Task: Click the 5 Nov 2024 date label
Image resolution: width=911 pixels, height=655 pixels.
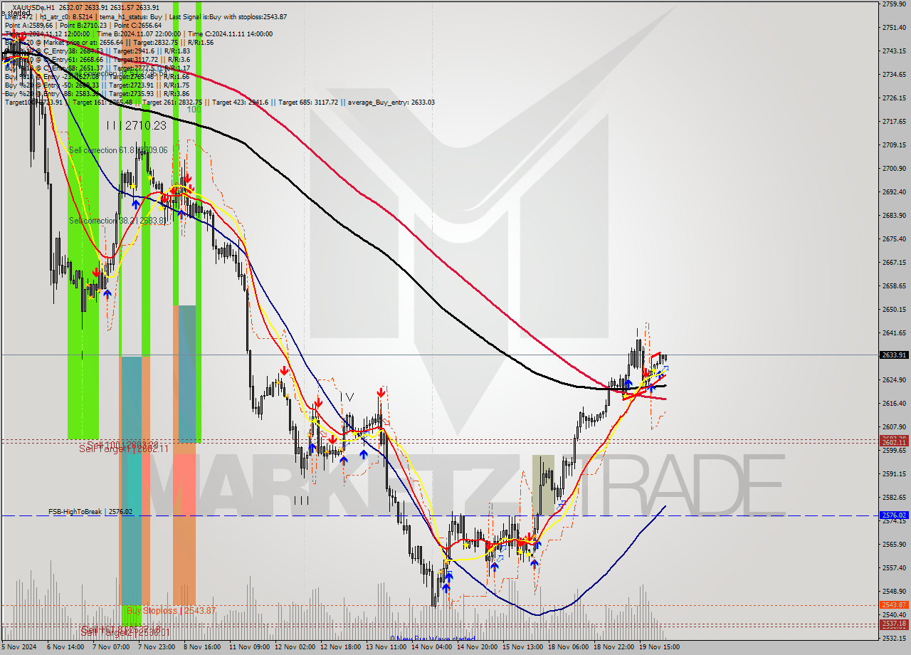Action: click(x=19, y=648)
